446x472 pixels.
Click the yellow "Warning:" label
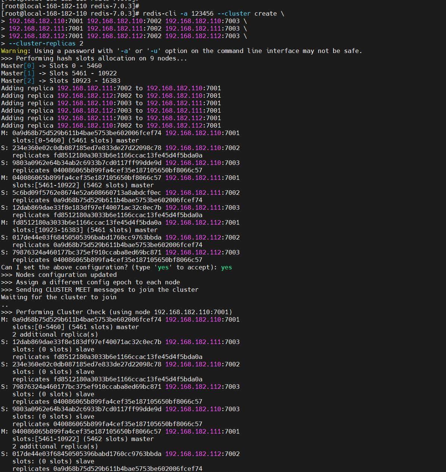tap(16, 51)
